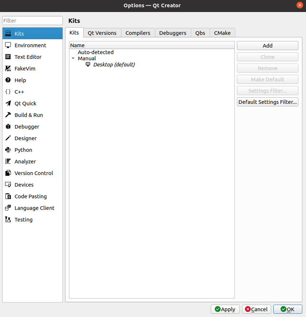Click the Make Default button
This screenshot has width=306, height=317.
(x=267, y=80)
